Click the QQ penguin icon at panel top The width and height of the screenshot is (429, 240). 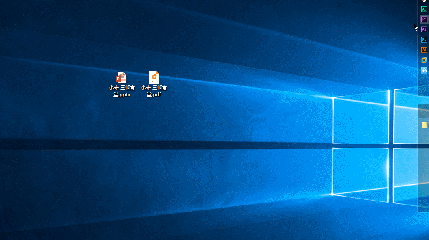[424, 1]
